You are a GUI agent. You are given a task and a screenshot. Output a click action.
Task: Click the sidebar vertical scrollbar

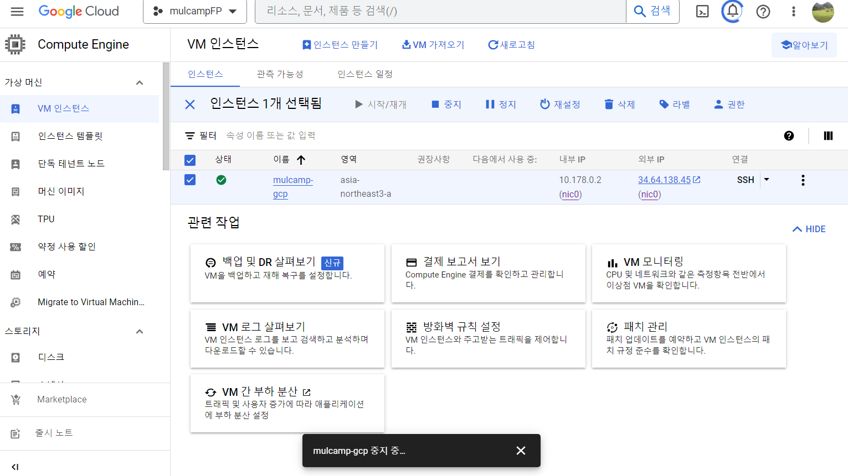pyautogui.click(x=166, y=116)
